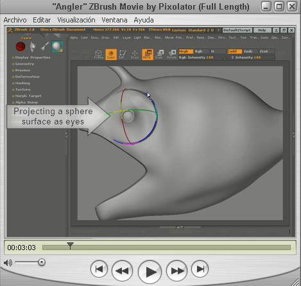Toggle the Zadd mode button
301x286 pixels.
point(234,51)
